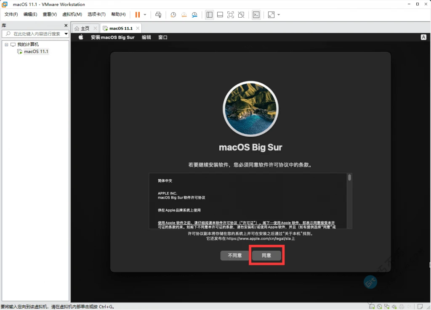
Task: Click the 同意 (Agree) button
Action: point(266,256)
